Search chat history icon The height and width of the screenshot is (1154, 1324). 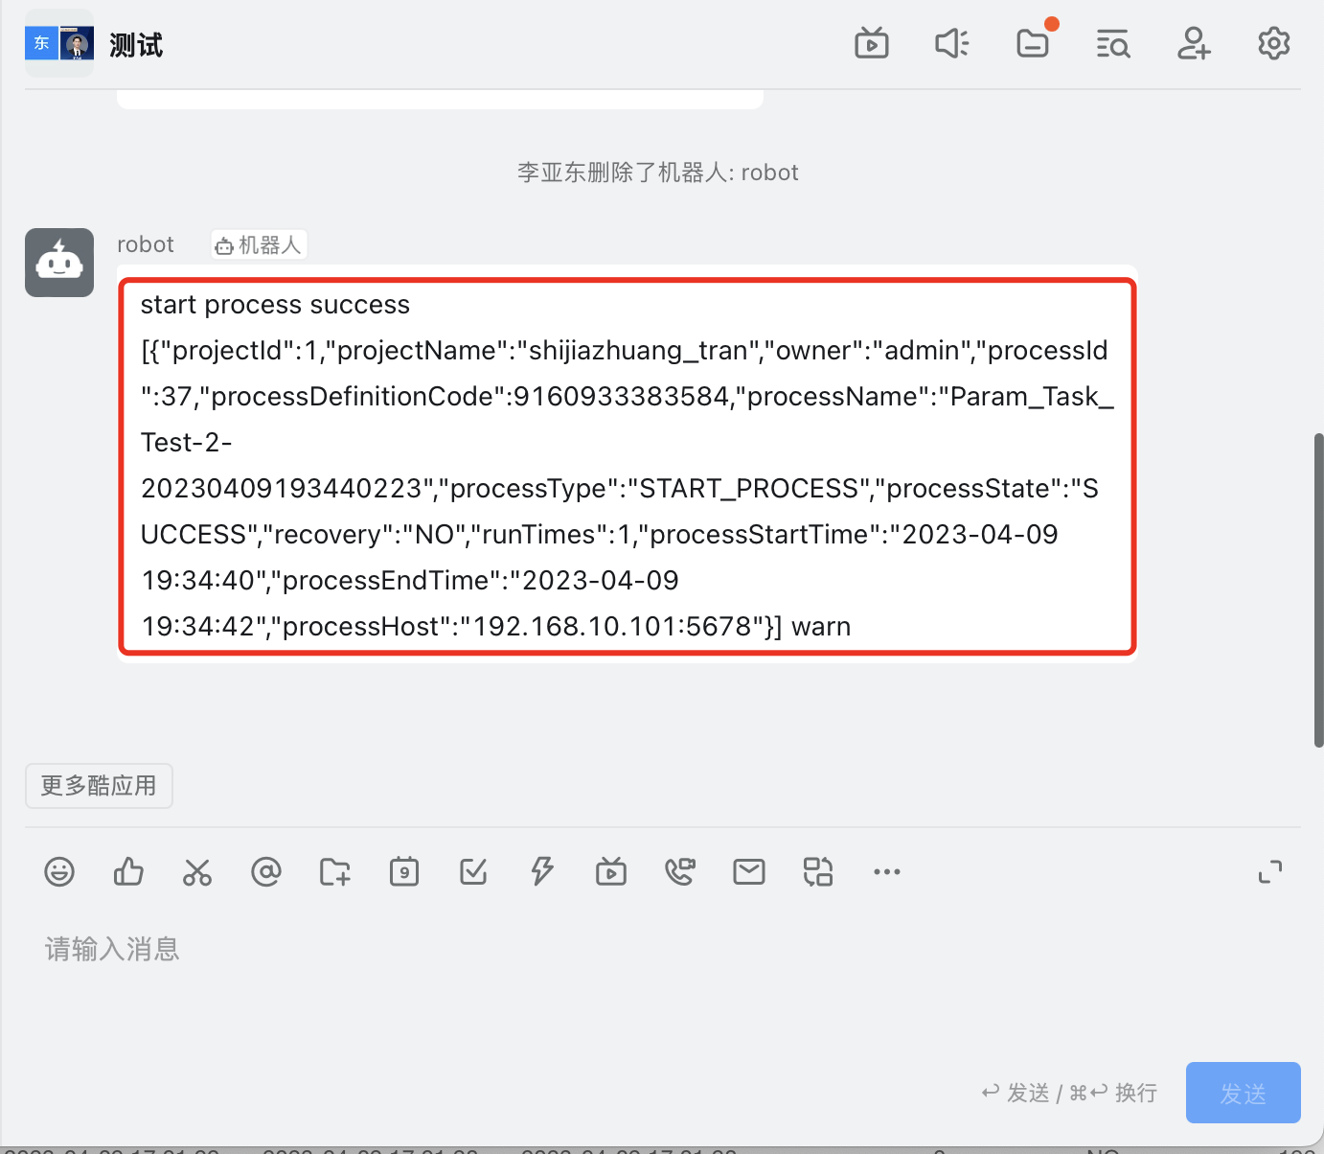(1113, 43)
